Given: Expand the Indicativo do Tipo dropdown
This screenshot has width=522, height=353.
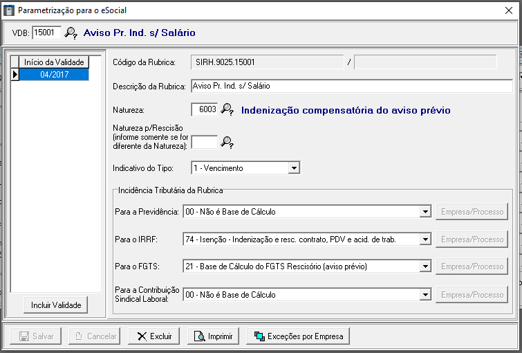Looking at the screenshot, I should 294,168.
